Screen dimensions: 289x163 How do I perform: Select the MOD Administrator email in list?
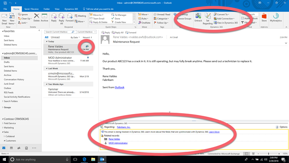(x=68, y=61)
